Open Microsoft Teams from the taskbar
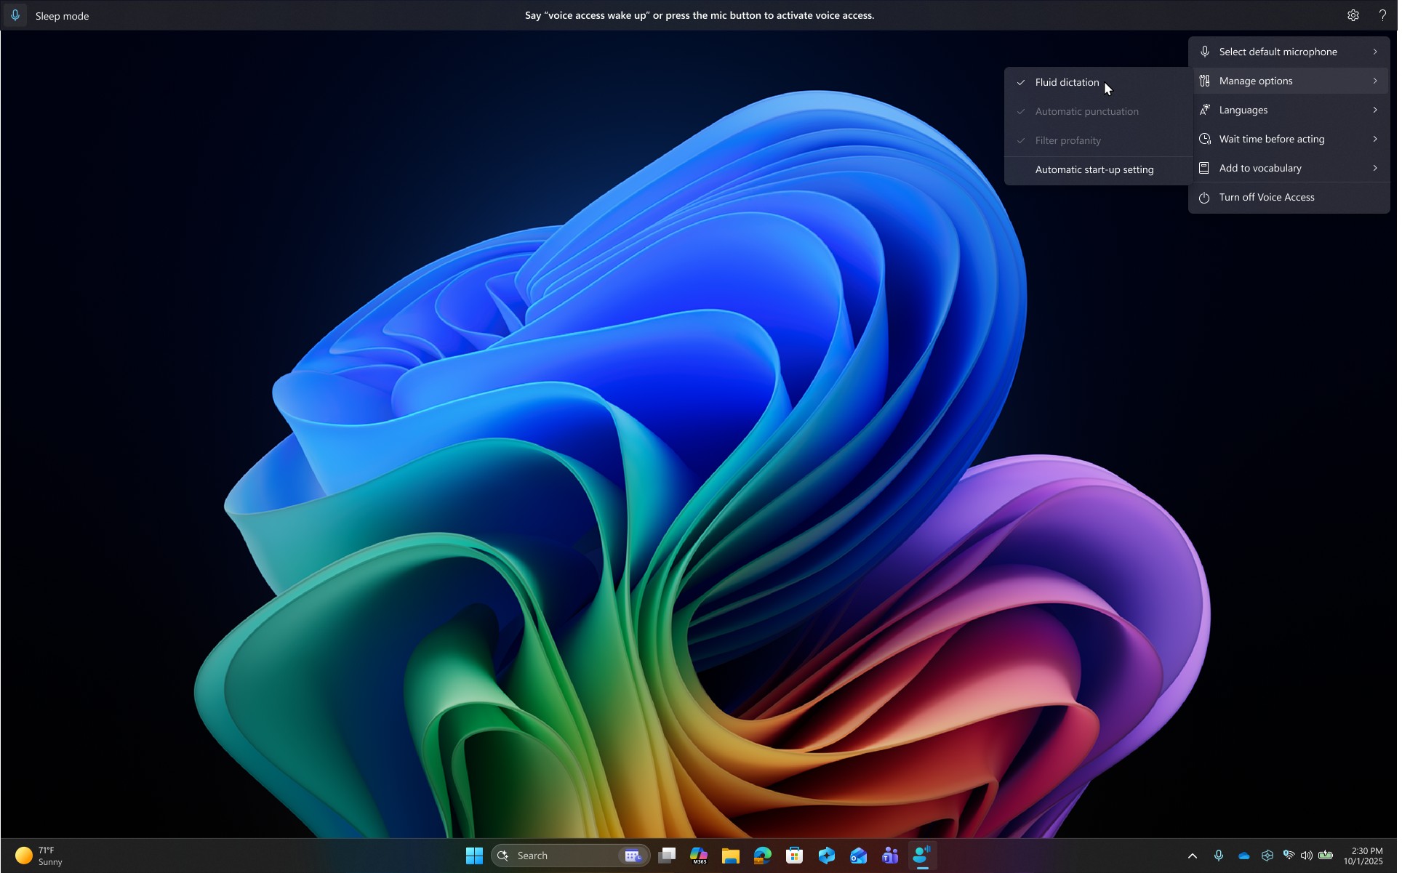Image resolution: width=1402 pixels, height=873 pixels. pos(891,856)
